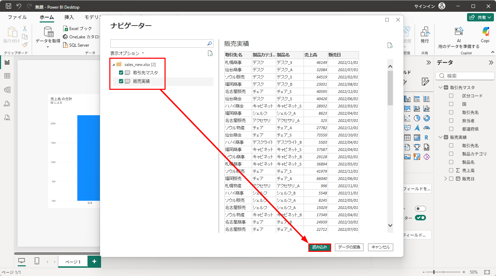Open TMDL view in left sidebar
This screenshot has height=276, width=496.
(x=7, y=117)
